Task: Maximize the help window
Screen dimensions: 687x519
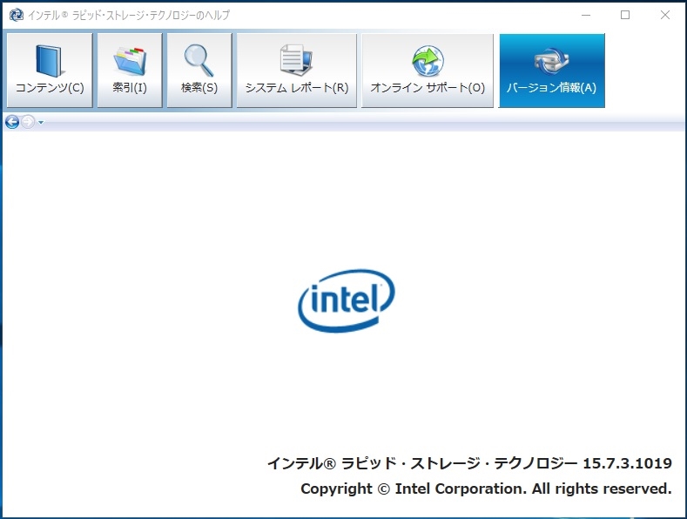Action: pos(625,15)
